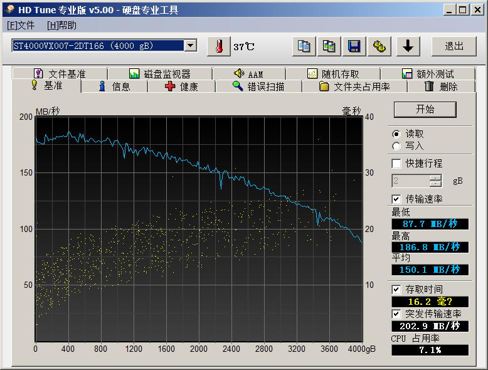The height and width of the screenshot is (370, 488).
Task: Click the short stroke gB input field
Action: click(411, 181)
